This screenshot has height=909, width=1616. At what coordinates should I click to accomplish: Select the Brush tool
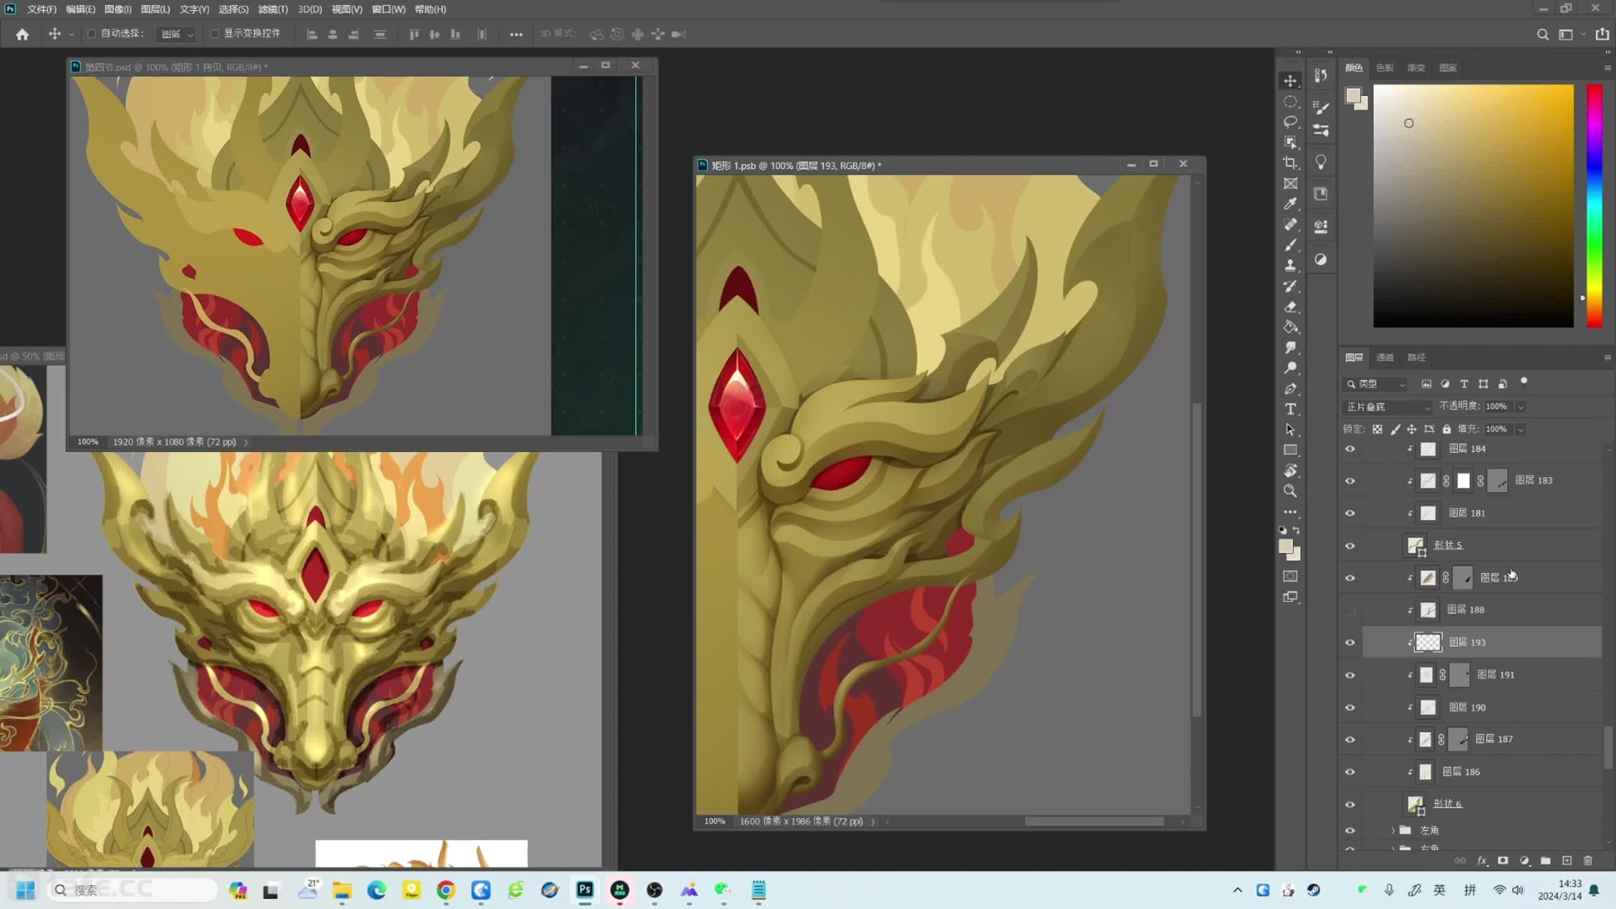1290,245
